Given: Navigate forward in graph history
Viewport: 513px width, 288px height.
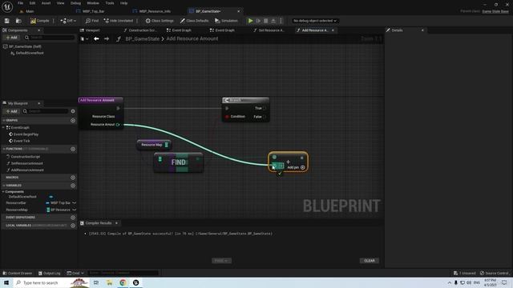Looking at the screenshot, I should tap(107, 39).
